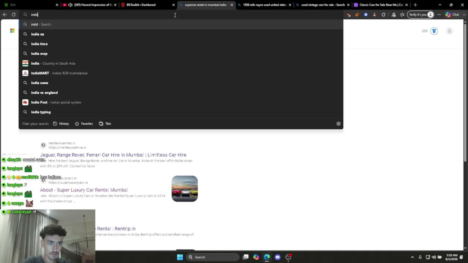The height and width of the screenshot is (263, 468).
Task: Choose the 'india typing' suggestion
Action: coord(181,112)
